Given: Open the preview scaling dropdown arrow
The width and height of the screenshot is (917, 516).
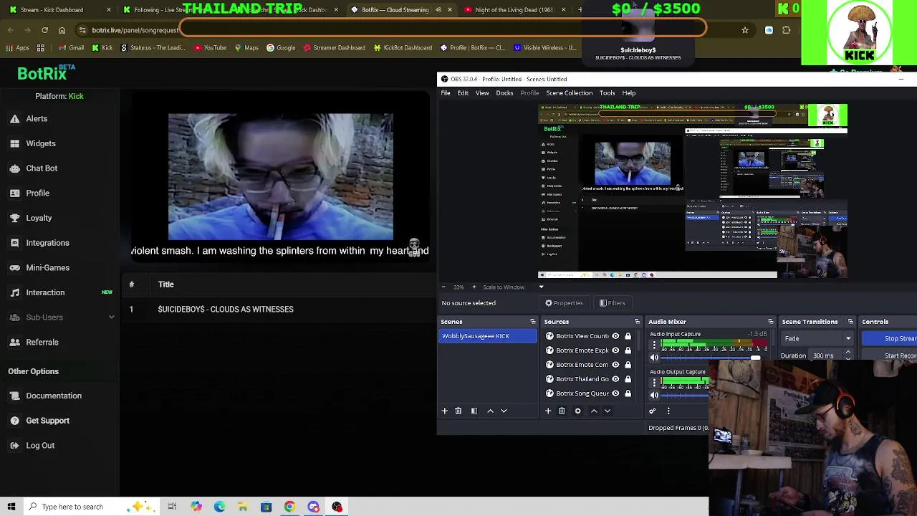Looking at the screenshot, I should tap(541, 287).
